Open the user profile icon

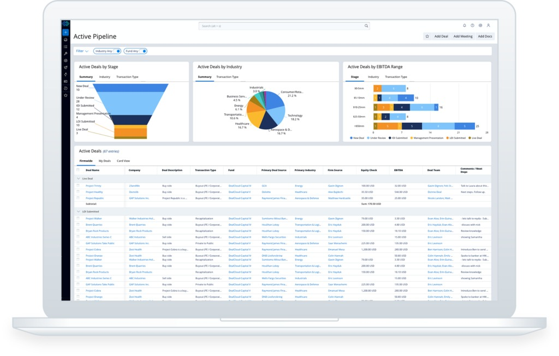tap(489, 26)
